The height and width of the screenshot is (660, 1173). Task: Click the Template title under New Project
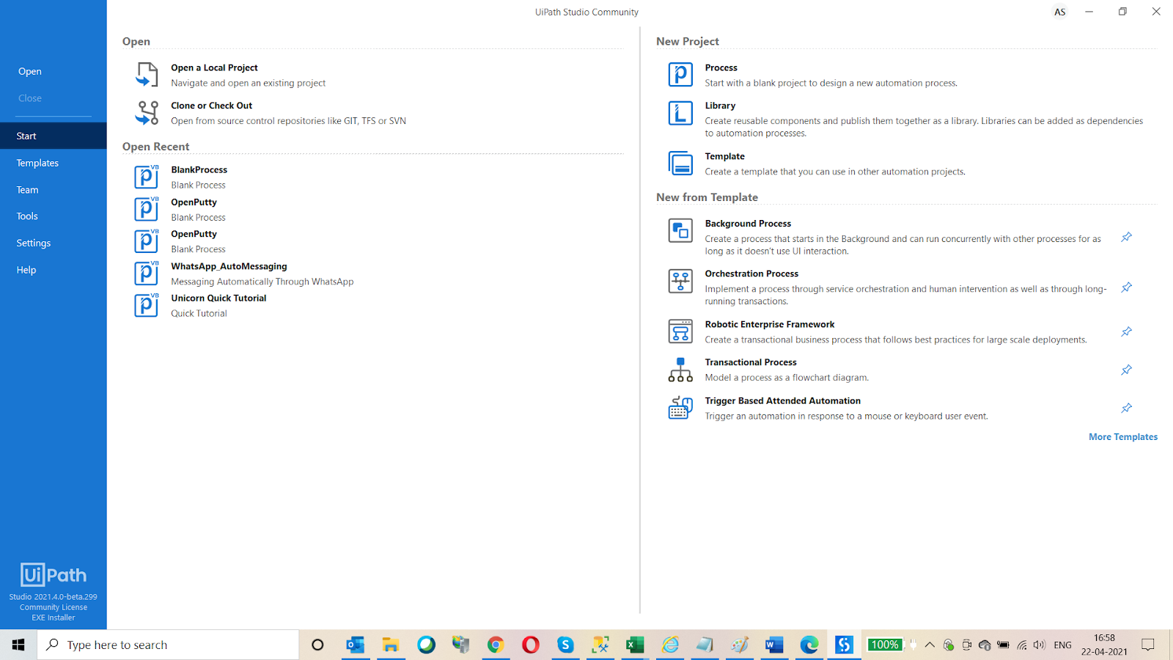725,156
